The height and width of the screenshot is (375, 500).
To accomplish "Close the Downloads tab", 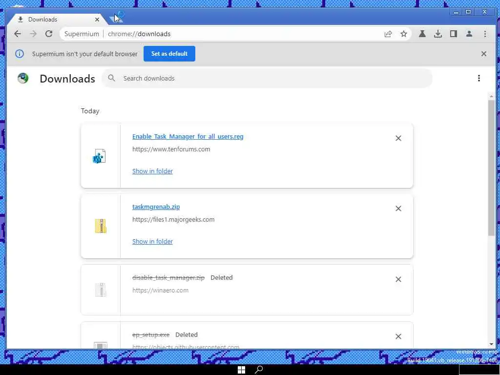I will pyautogui.click(x=97, y=20).
